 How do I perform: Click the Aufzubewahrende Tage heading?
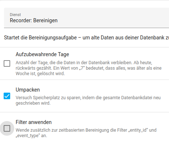[x=42, y=54]
